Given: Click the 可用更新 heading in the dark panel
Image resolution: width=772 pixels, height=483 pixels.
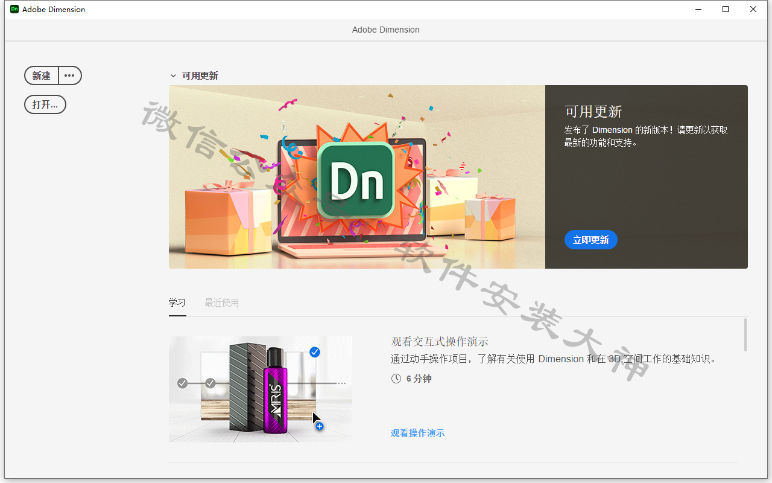Looking at the screenshot, I should point(593,112).
